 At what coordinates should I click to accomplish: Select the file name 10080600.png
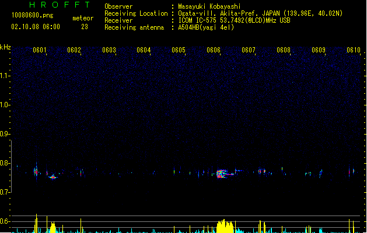tap(32, 15)
